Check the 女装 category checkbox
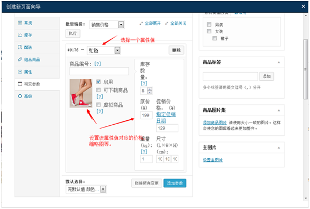This screenshot has width=310, height=209. [209, 31]
